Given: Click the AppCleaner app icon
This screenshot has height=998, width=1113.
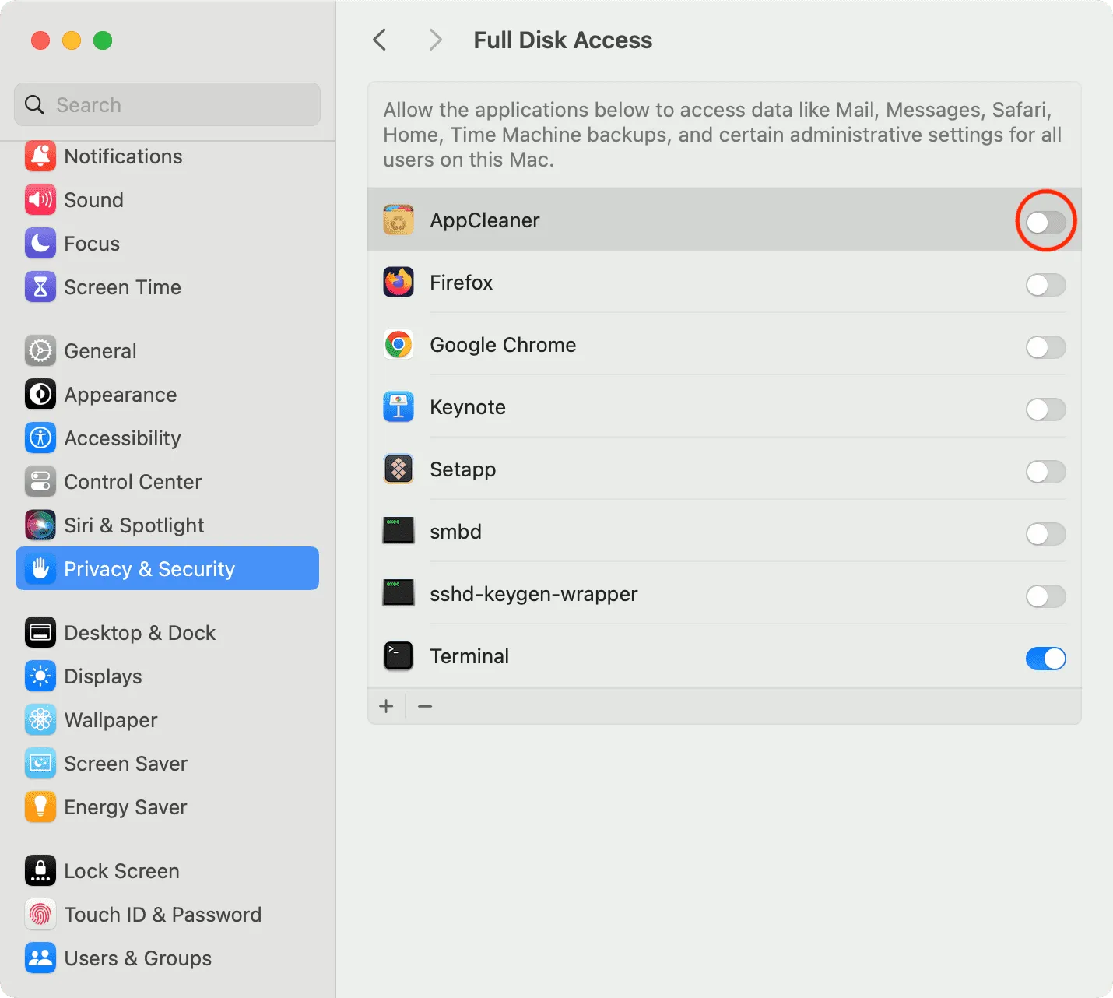Looking at the screenshot, I should [399, 220].
